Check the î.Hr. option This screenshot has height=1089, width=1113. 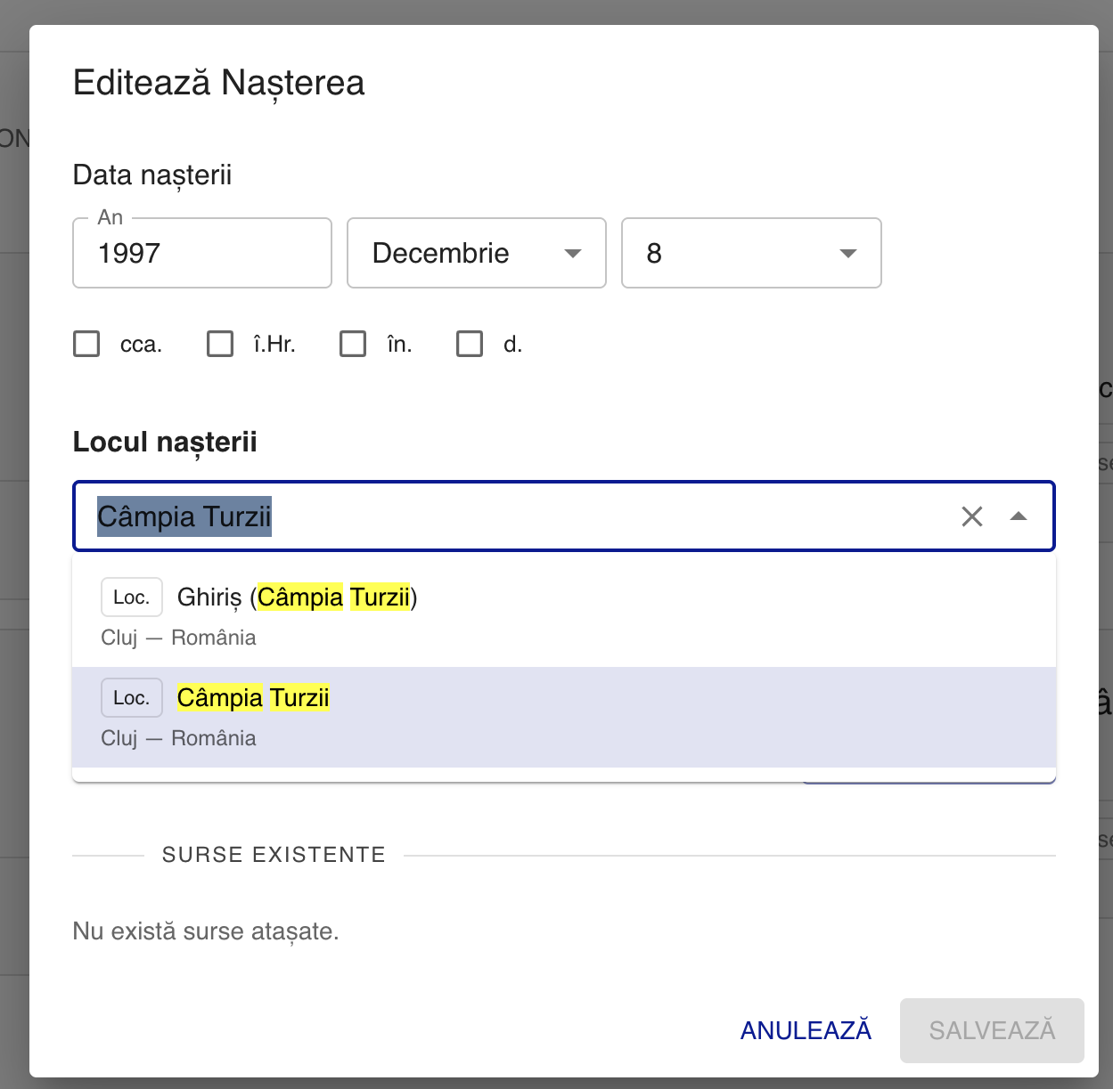coord(219,343)
